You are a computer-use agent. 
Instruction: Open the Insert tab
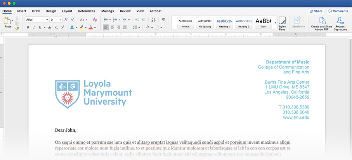pos(22,11)
